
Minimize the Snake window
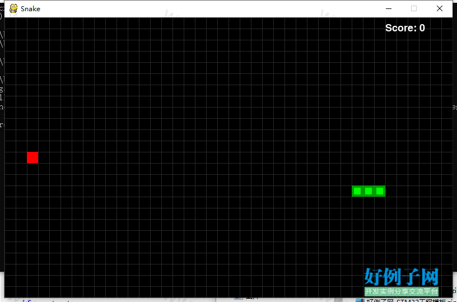coord(389,9)
